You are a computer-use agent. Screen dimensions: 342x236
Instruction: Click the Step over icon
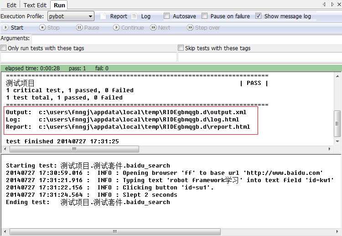tap(190, 28)
